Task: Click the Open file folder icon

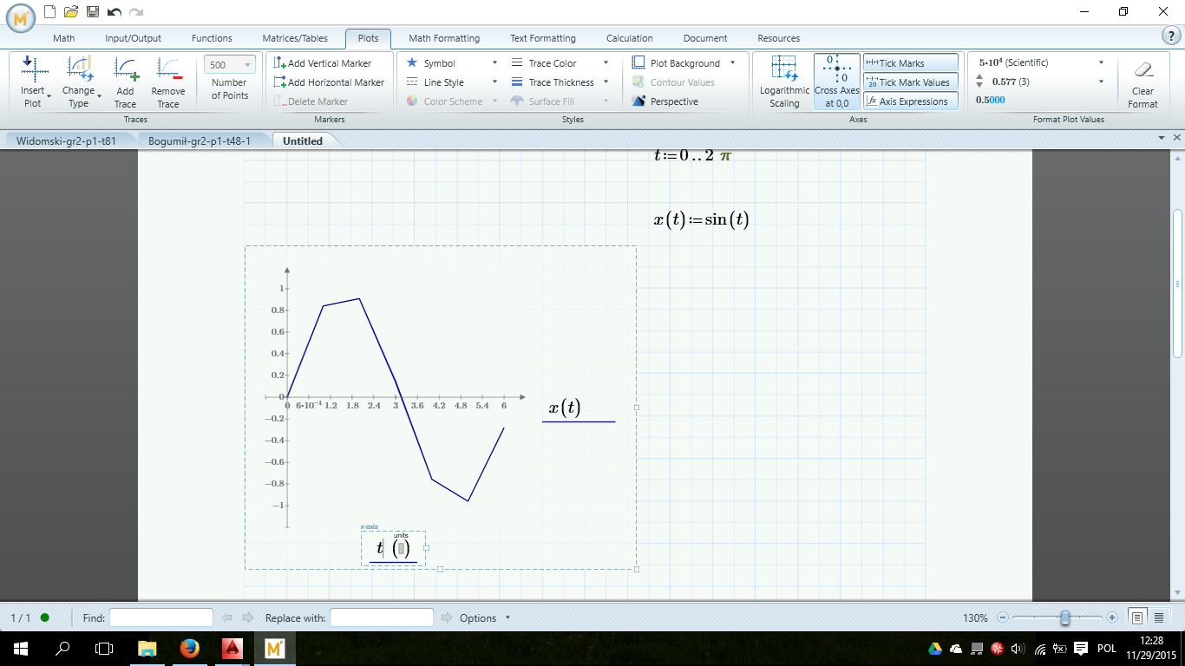Action: [71, 12]
